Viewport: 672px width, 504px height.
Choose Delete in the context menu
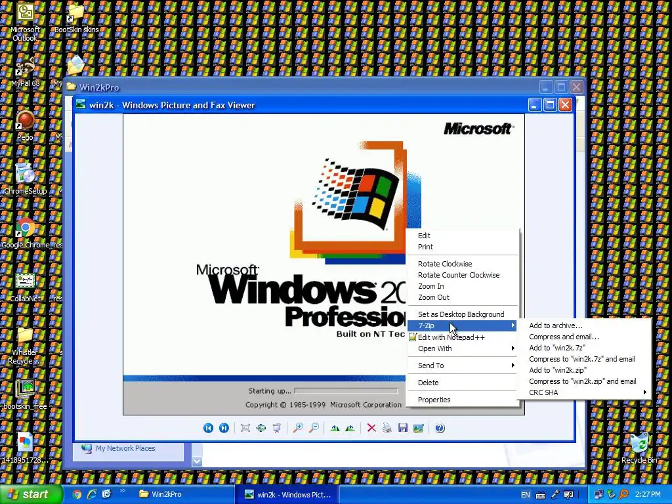coord(463,383)
